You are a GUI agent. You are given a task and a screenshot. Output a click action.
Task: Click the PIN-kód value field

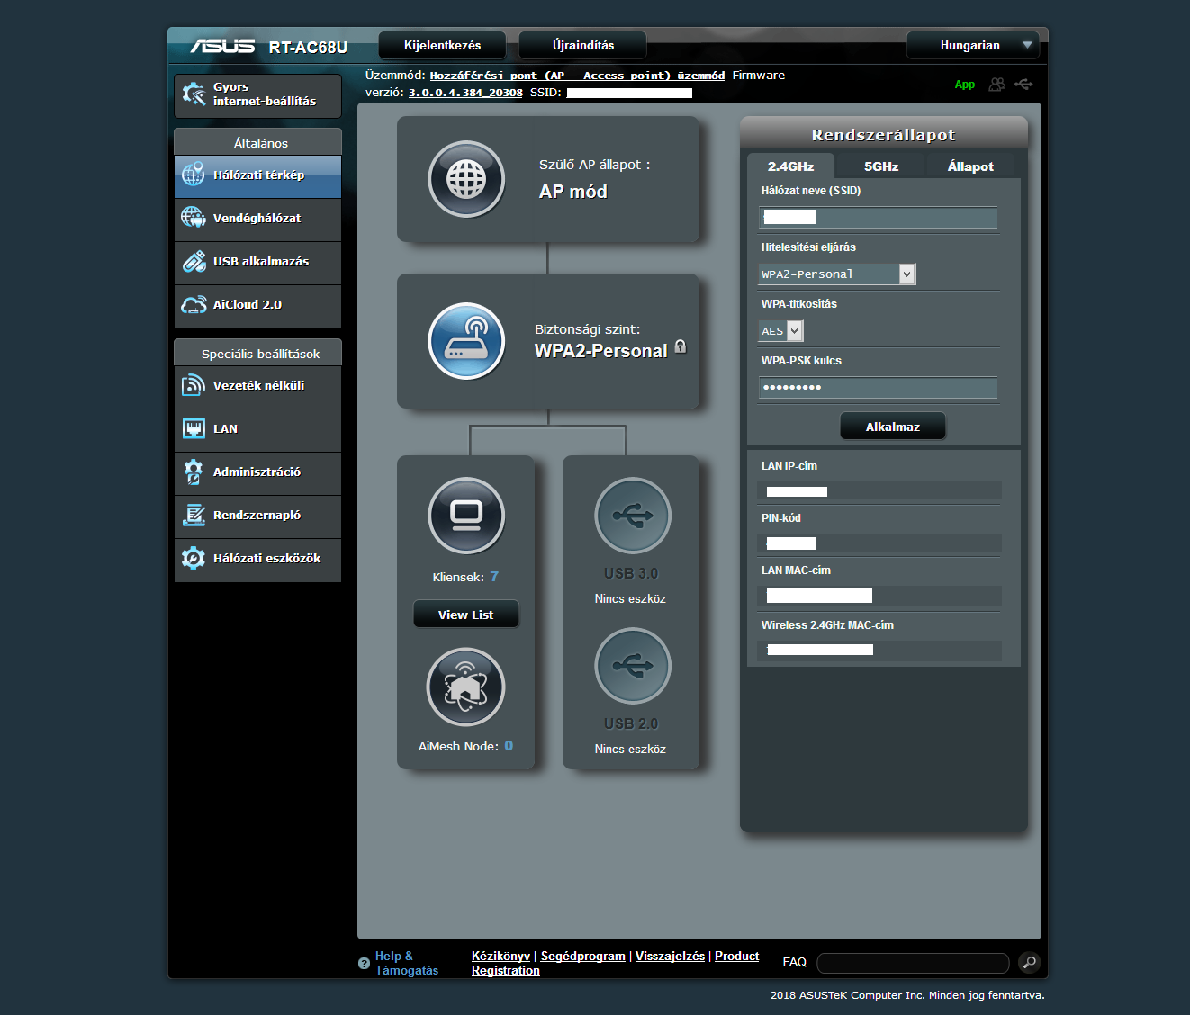point(879,543)
